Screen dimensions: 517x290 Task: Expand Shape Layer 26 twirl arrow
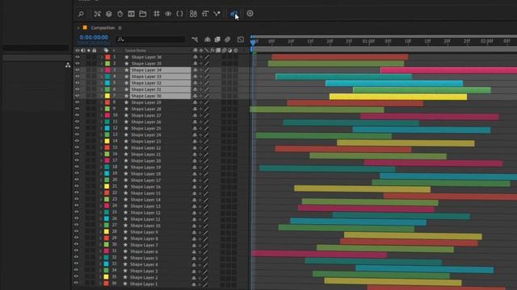tap(102, 122)
